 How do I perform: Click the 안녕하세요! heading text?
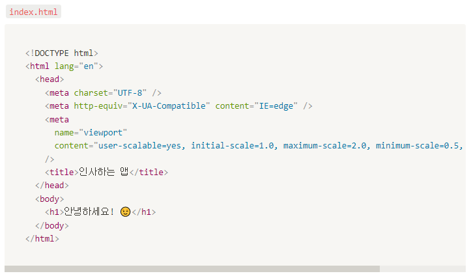click(89, 212)
